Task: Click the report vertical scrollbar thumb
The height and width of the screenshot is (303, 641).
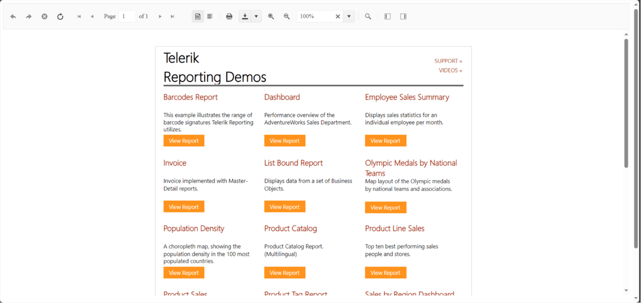Action: (x=626, y=103)
